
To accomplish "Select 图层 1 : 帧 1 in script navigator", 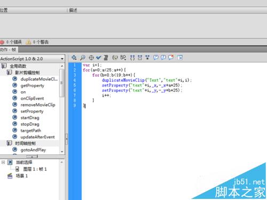I will click(x=35, y=169).
